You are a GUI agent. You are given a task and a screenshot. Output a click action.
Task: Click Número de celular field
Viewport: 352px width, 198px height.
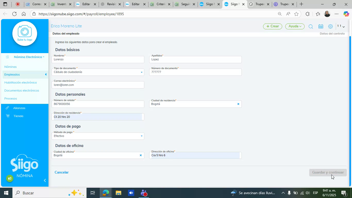[x=98, y=104]
